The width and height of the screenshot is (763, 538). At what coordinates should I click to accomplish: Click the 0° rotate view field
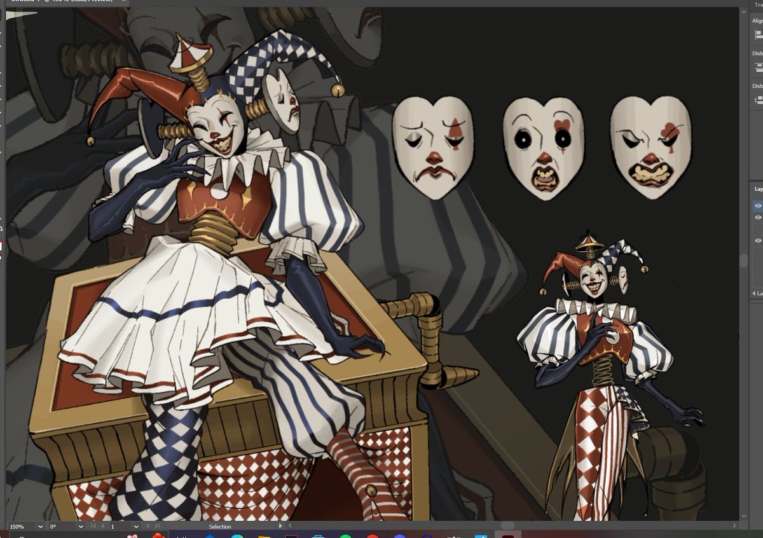click(x=62, y=527)
